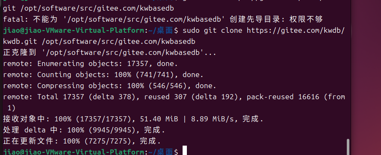The width and height of the screenshot is (381, 155).
Task: Open the https://gitee.com/kwdb/ URL in the command
Action: (x=296, y=31)
